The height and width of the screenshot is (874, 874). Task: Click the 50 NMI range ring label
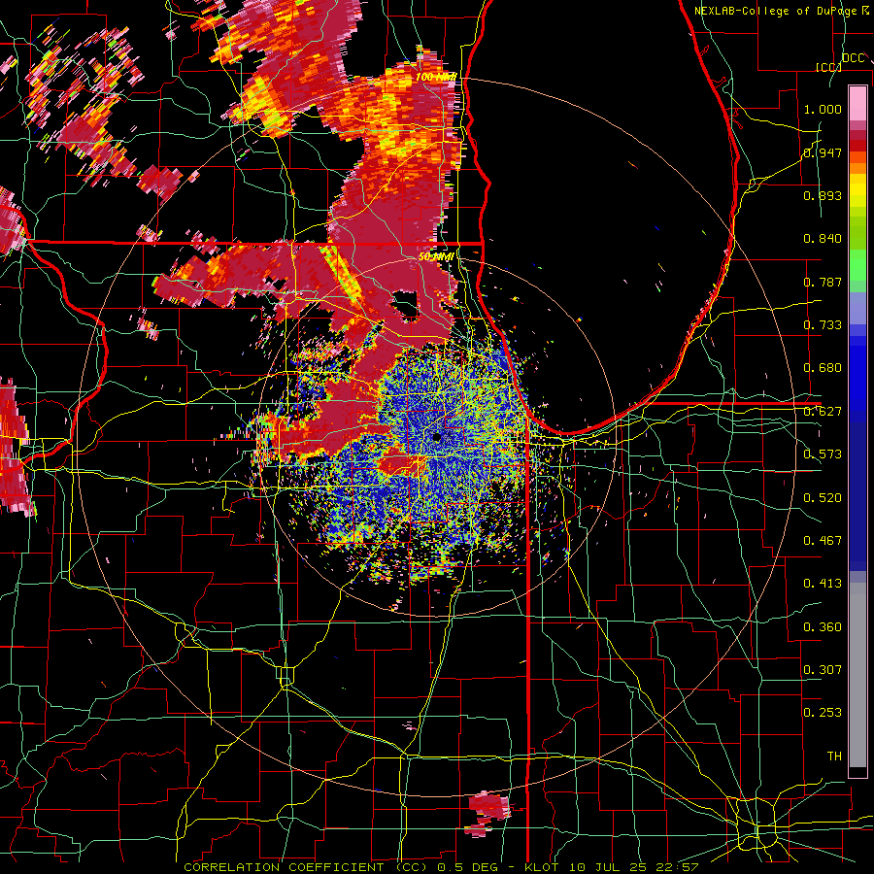(436, 257)
